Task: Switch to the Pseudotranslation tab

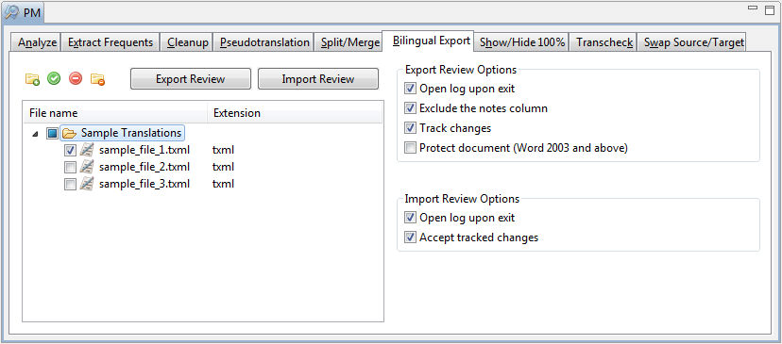Action: point(264,42)
